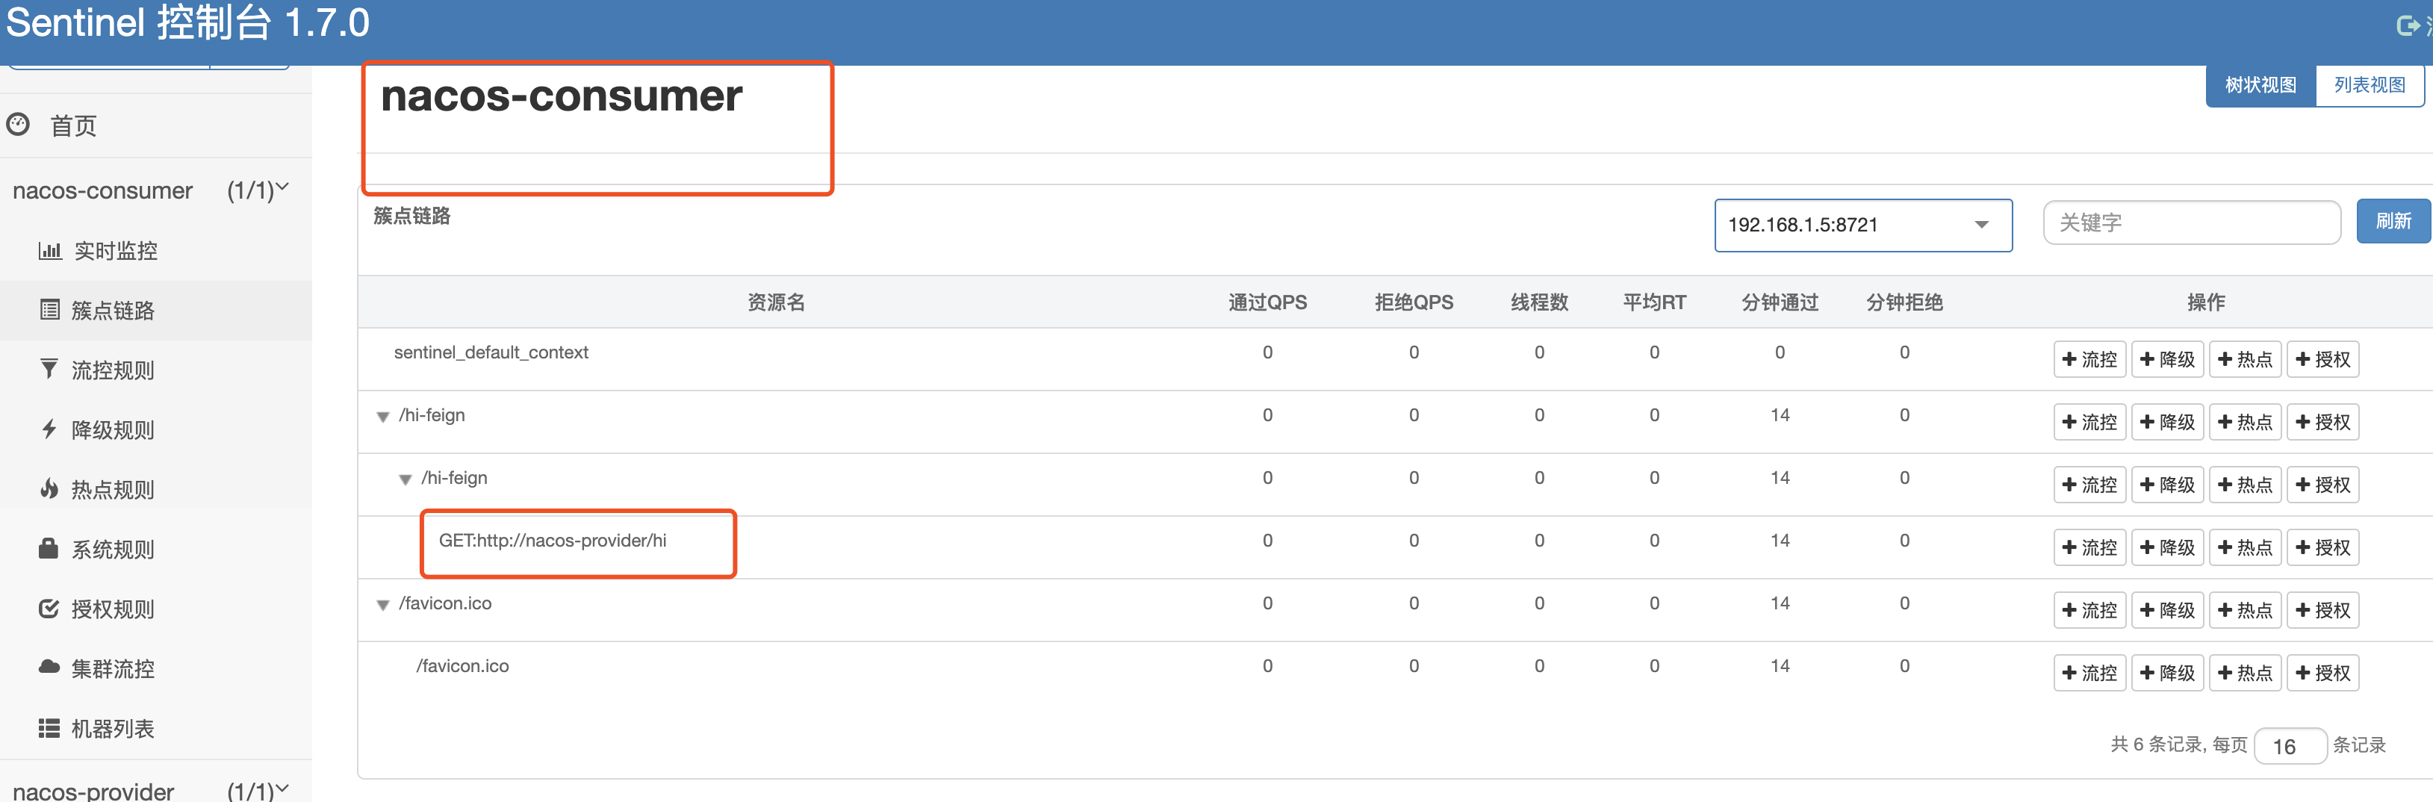Image resolution: width=2433 pixels, height=802 pixels.
Task: Open 授权规则 menu item
Action: tap(114, 609)
